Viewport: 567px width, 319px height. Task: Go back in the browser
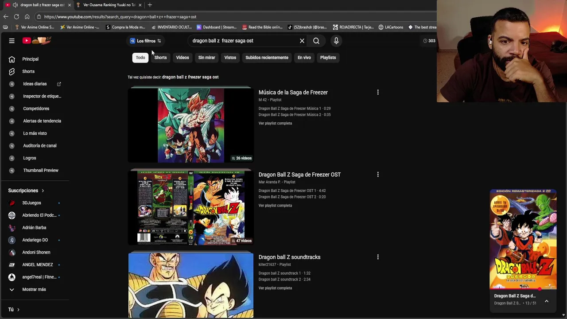[x=6, y=17]
